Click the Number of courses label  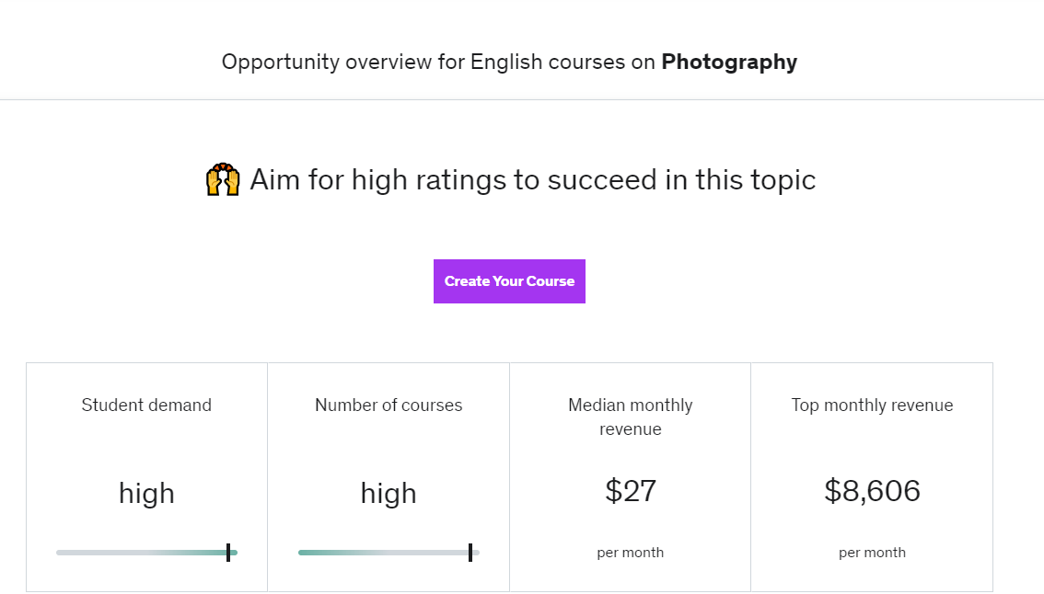coord(389,405)
